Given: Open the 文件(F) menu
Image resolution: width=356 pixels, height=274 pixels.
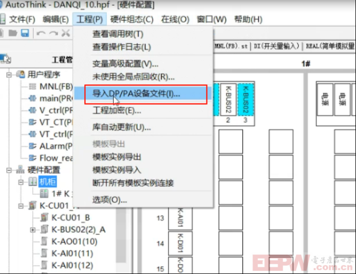Looking at the screenshot, I should tap(22, 20).
